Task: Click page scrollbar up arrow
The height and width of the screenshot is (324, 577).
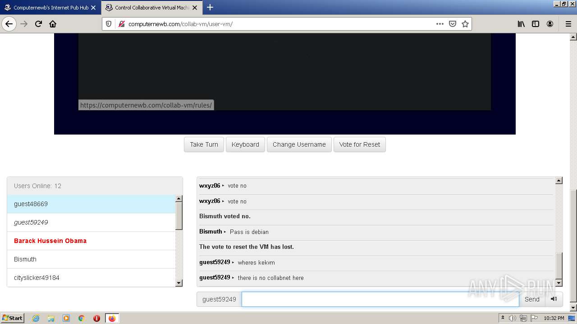Action: click(x=573, y=37)
